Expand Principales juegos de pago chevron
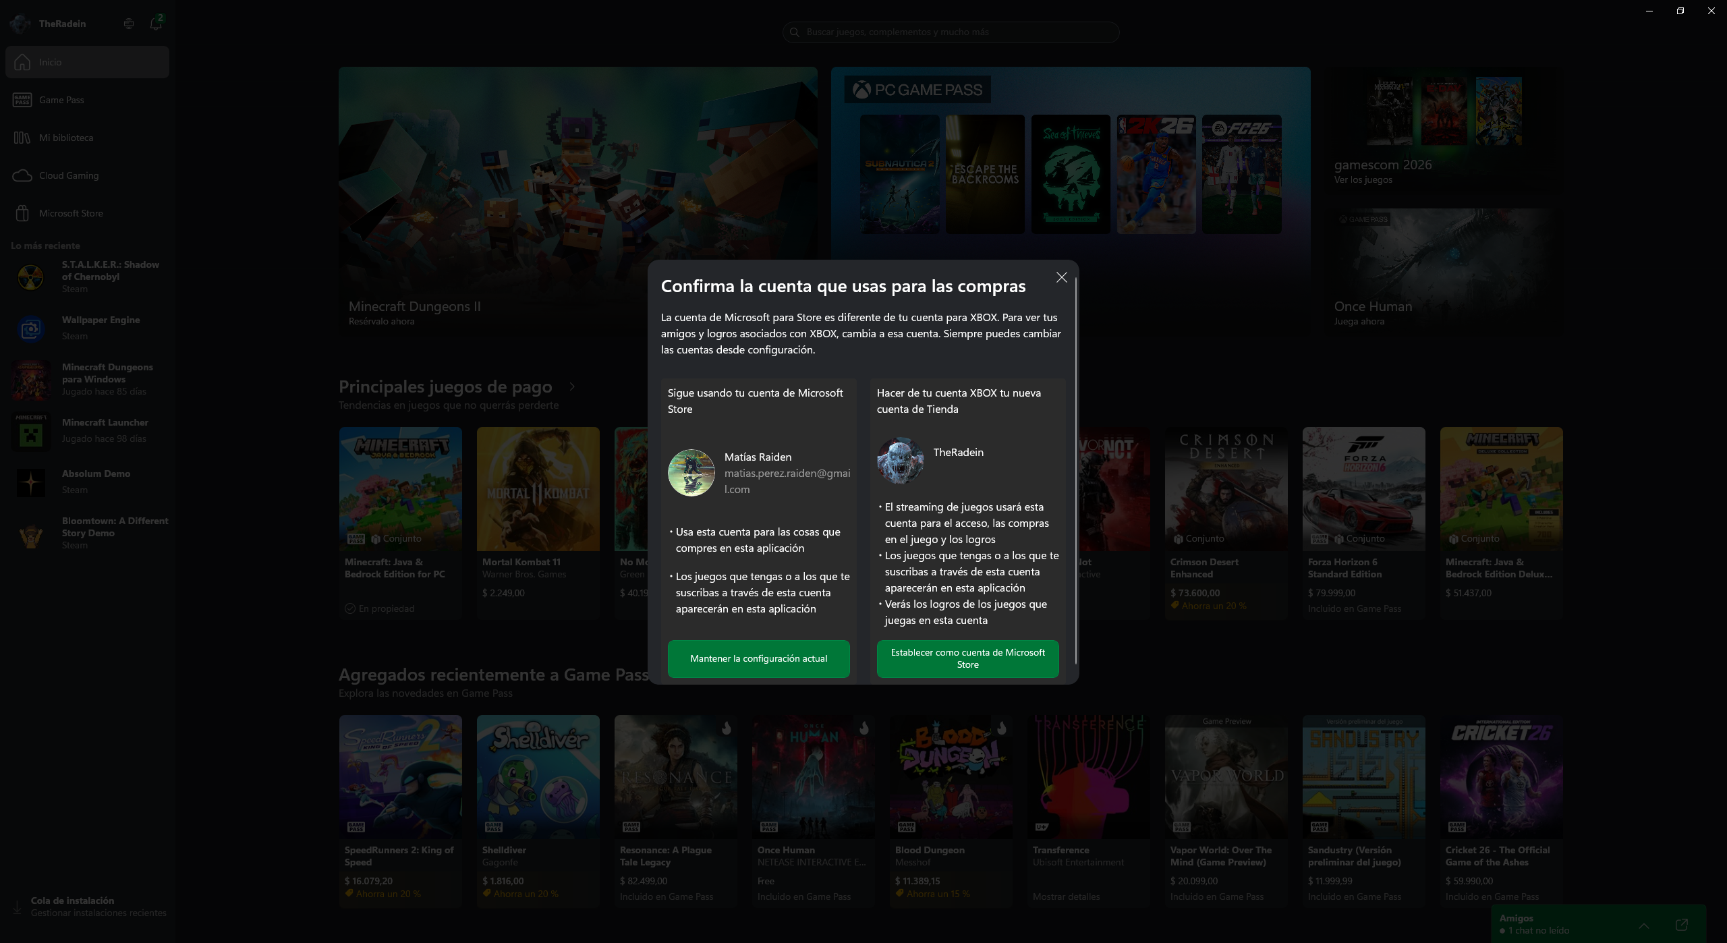 [x=572, y=387]
